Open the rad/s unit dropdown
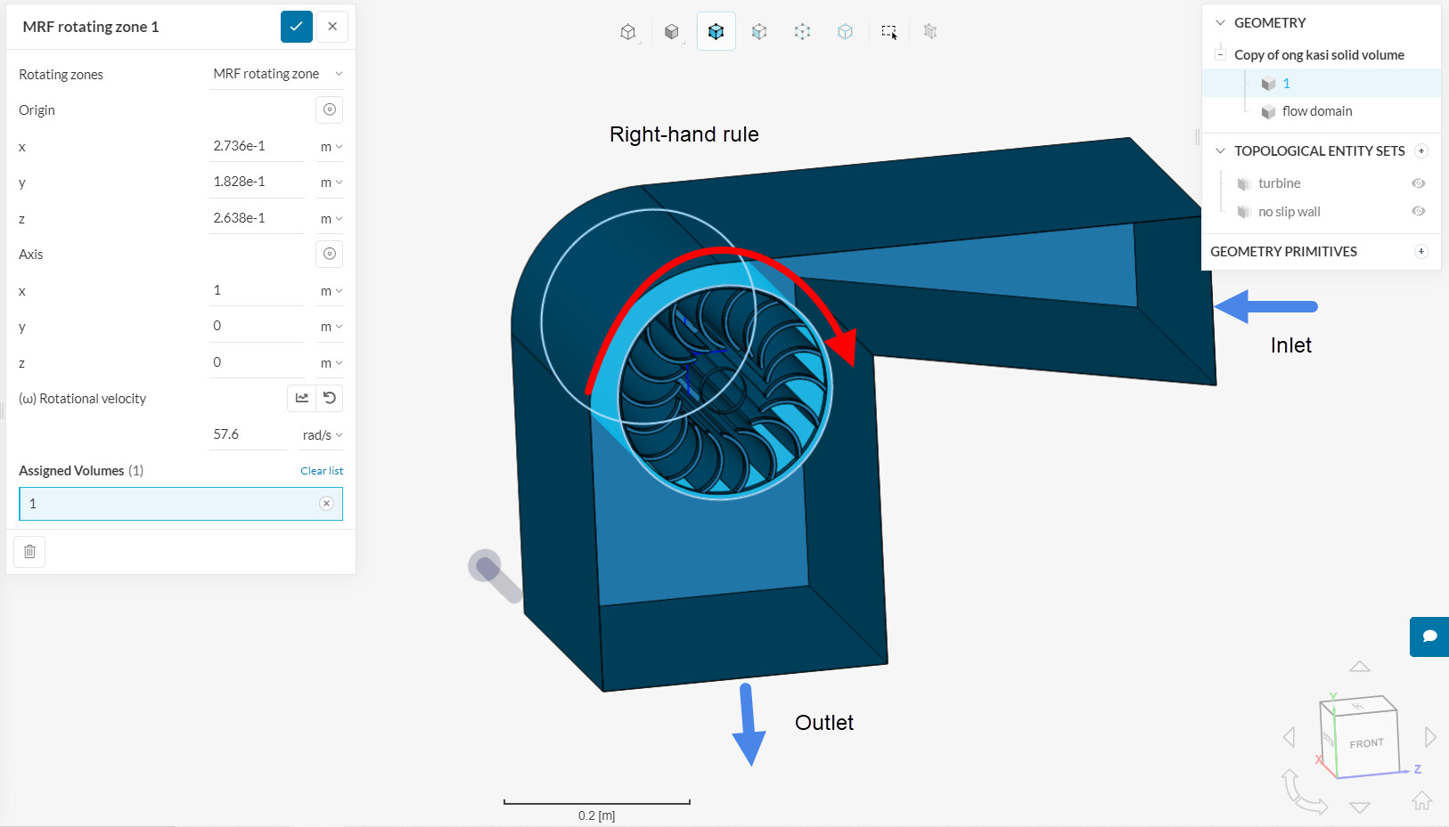This screenshot has width=1449, height=827. [323, 435]
